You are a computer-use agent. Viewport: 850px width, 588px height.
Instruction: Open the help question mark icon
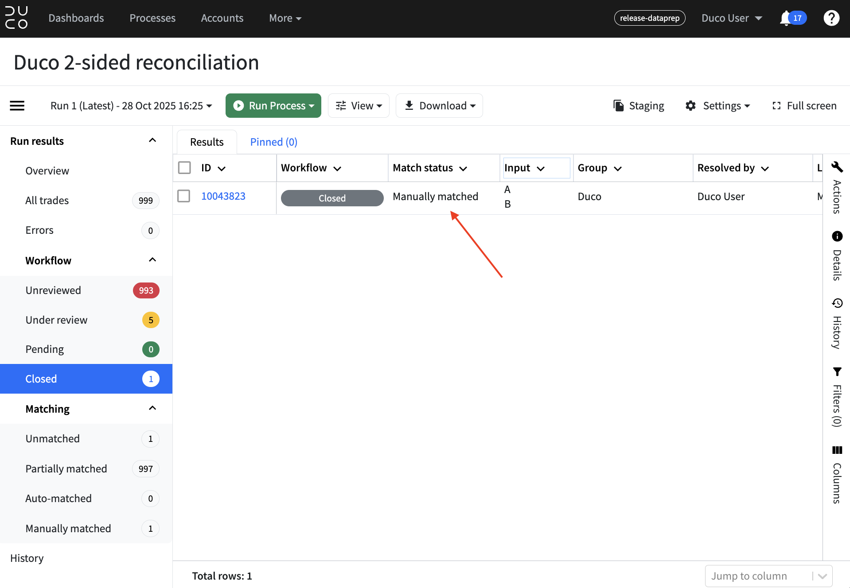click(831, 18)
